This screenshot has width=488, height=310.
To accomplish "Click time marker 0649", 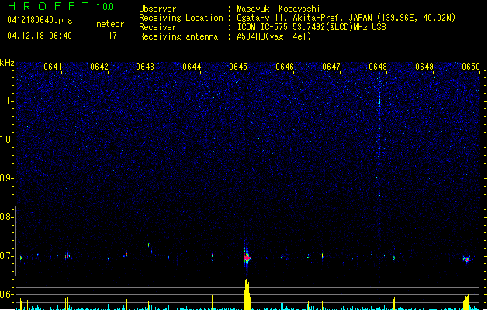I will pos(424,67).
